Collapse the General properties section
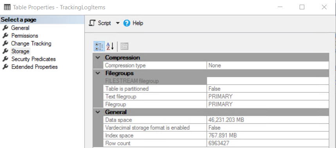This screenshot has height=148, width=336. tap(98, 112)
